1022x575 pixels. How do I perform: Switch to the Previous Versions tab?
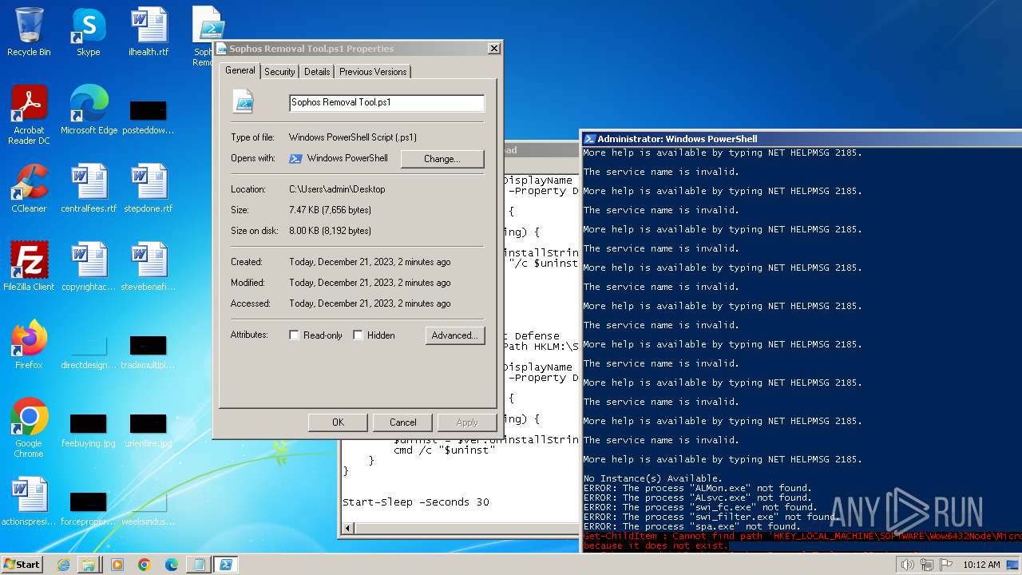pos(373,72)
